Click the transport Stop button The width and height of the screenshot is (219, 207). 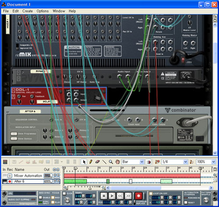click(x=104, y=196)
